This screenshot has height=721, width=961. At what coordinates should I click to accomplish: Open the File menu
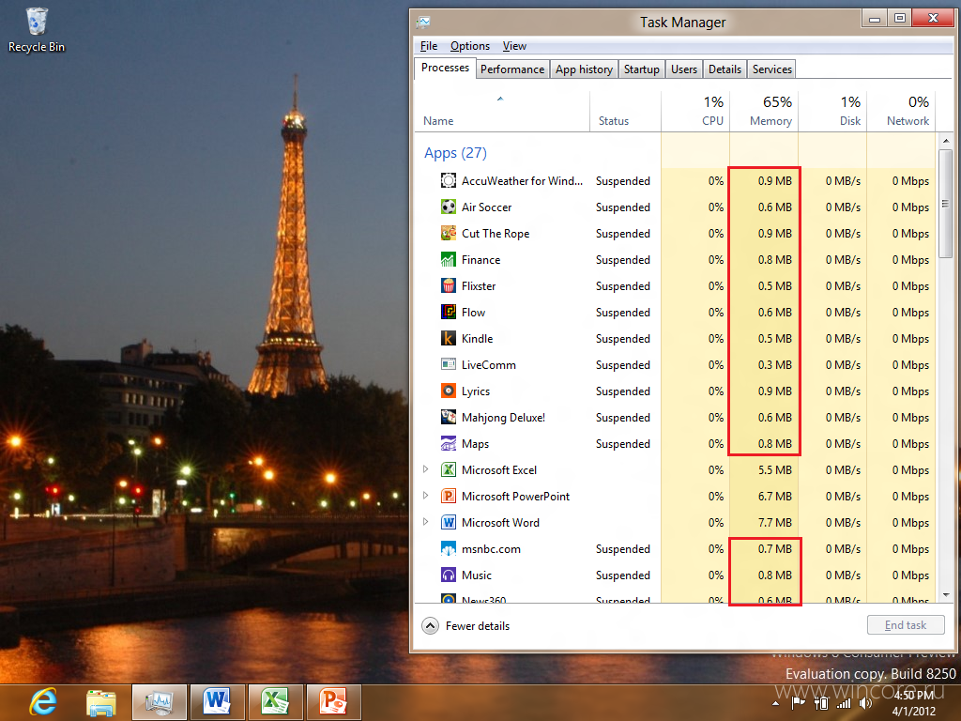428,46
